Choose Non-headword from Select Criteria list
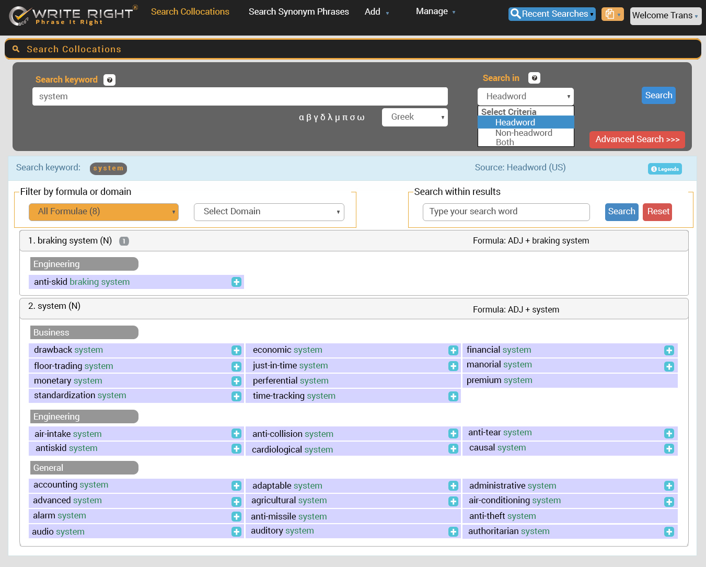Image resolution: width=706 pixels, height=567 pixels. [x=524, y=133]
